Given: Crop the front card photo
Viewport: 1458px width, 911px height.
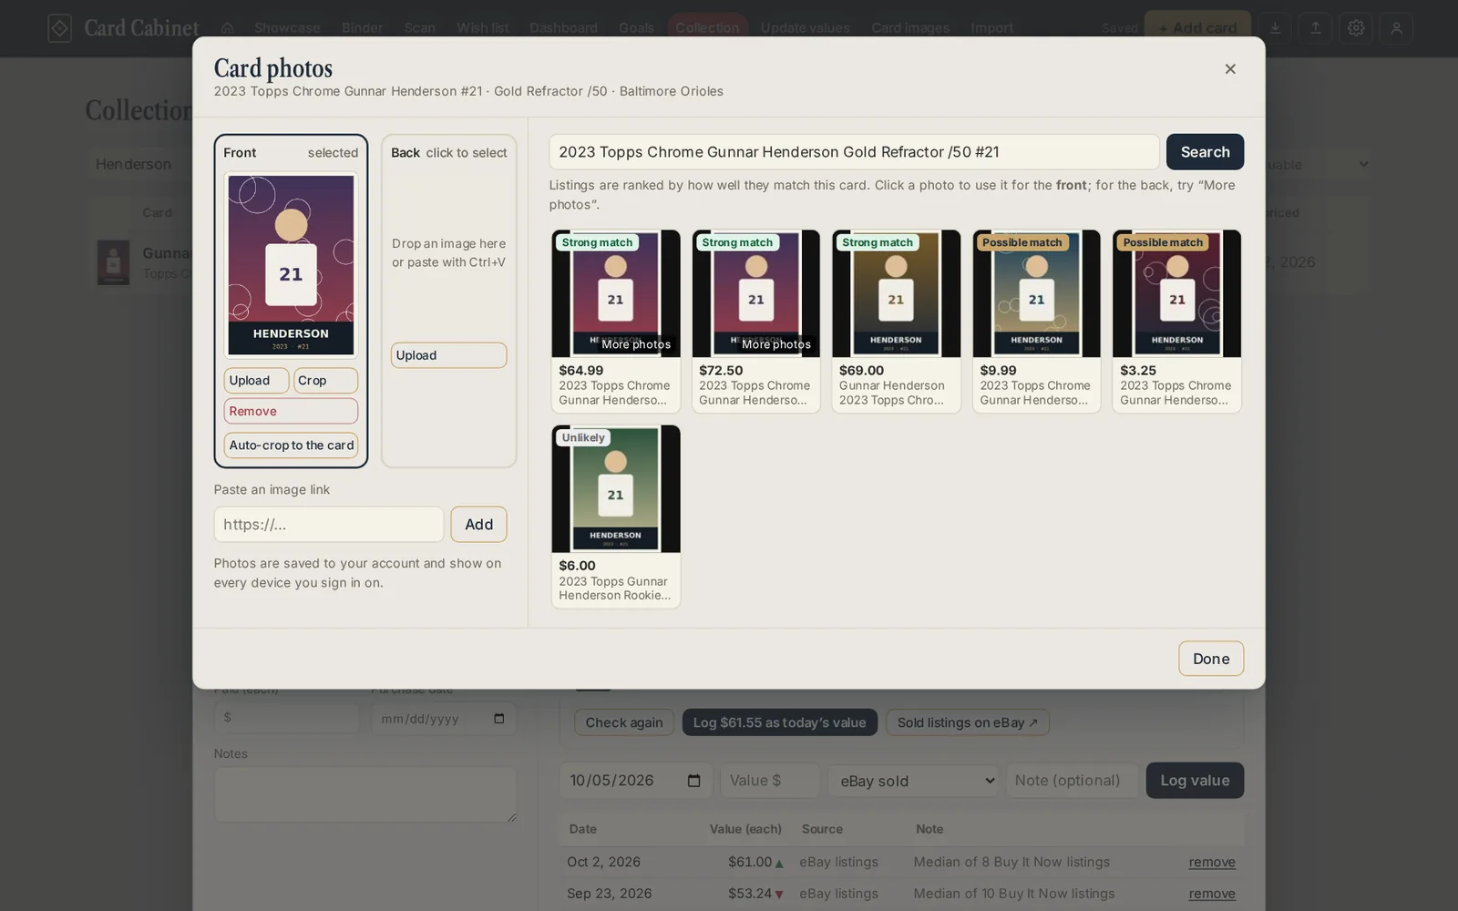Looking at the screenshot, I should (x=325, y=381).
